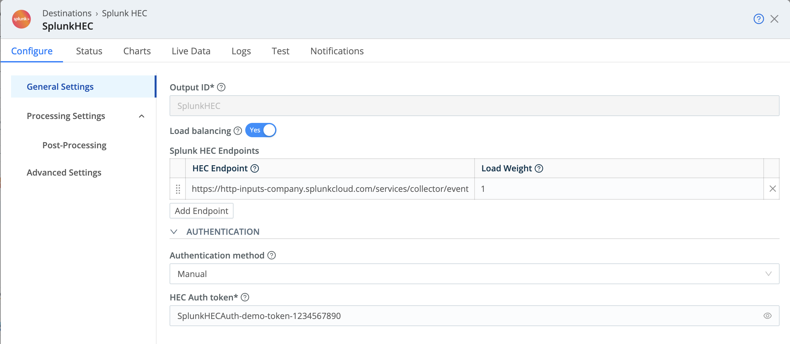
Task: Open the page help in the top right
Action: point(758,19)
